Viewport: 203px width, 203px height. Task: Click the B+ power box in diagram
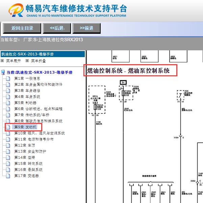pos(123,82)
